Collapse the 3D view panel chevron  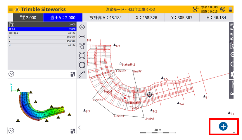tap(11, 131)
